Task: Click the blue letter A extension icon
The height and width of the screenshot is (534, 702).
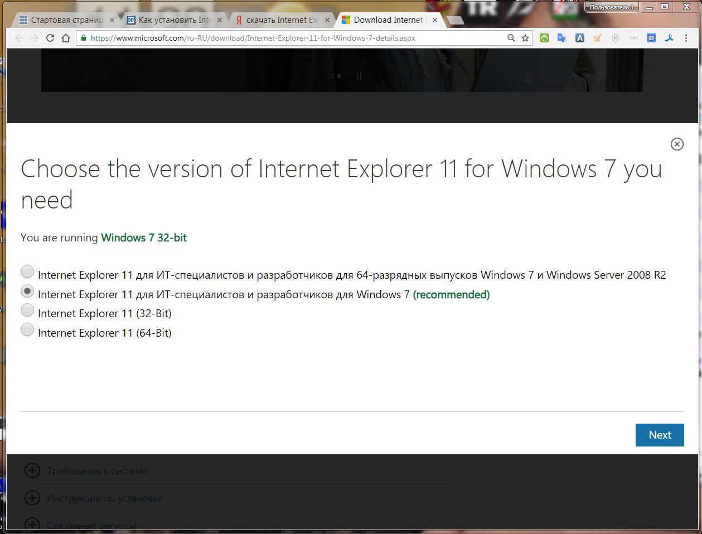Action: (580, 38)
